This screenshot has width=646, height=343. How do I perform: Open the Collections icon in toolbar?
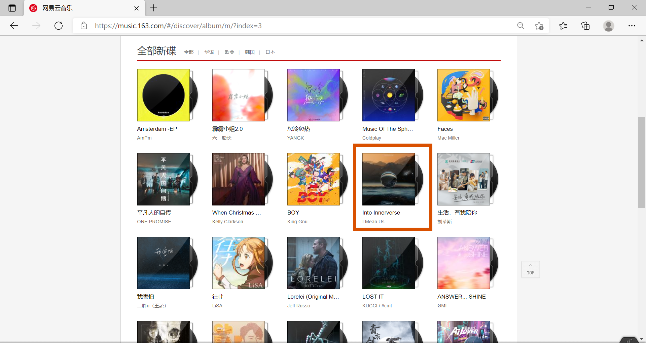[x=585, y=26]
